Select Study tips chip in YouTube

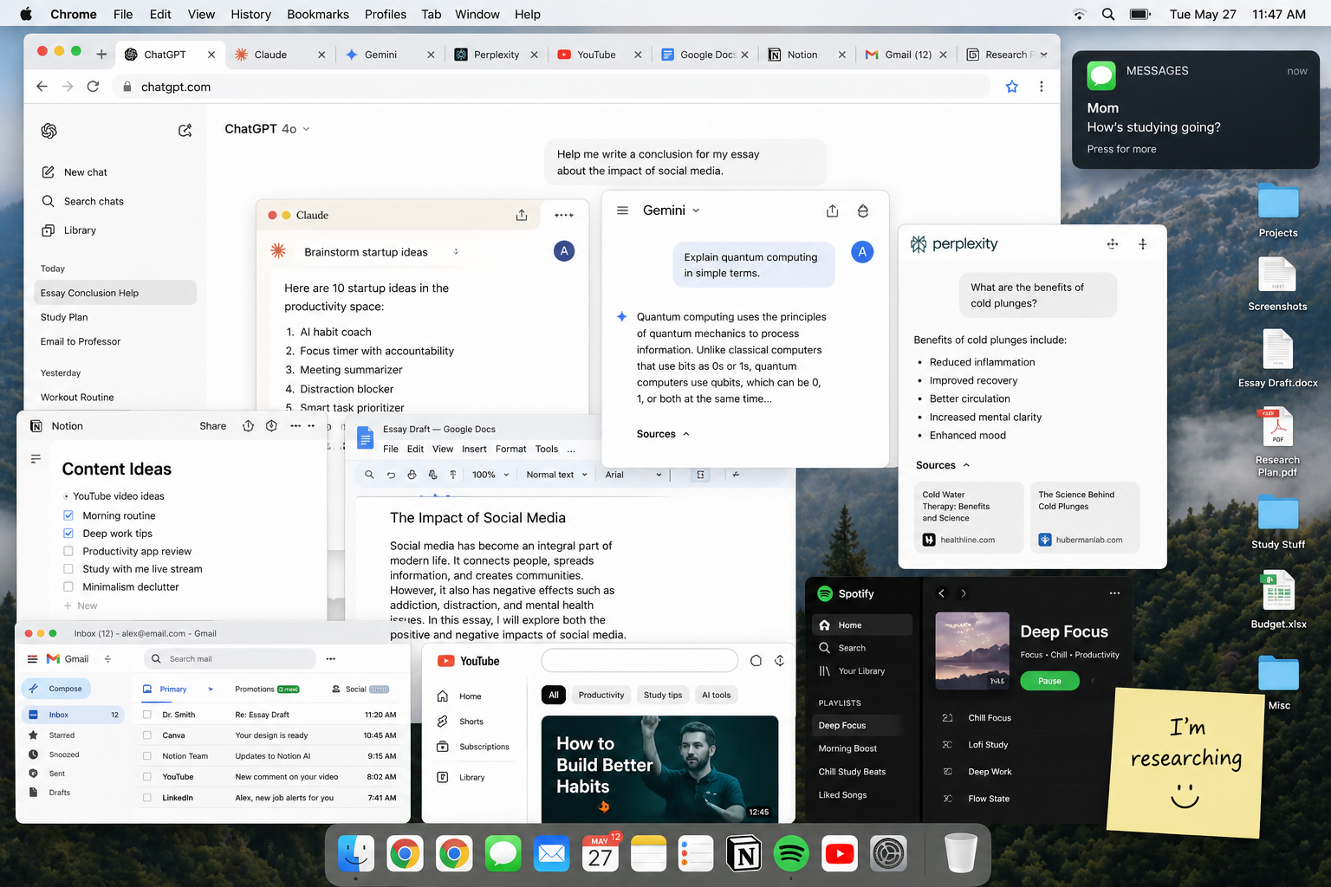(663, 695)
